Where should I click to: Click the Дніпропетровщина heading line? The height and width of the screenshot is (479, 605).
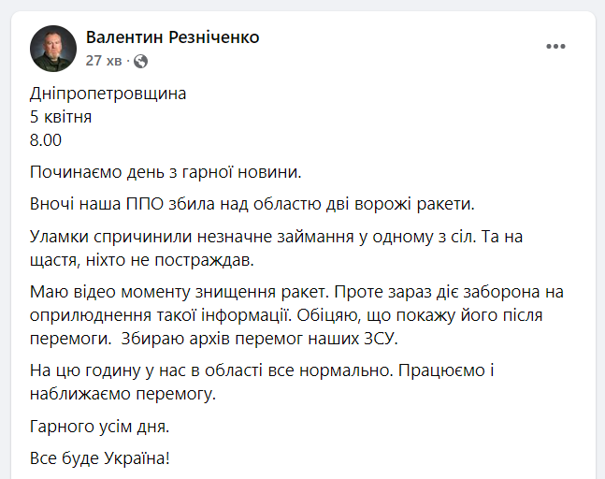point(108,94)
